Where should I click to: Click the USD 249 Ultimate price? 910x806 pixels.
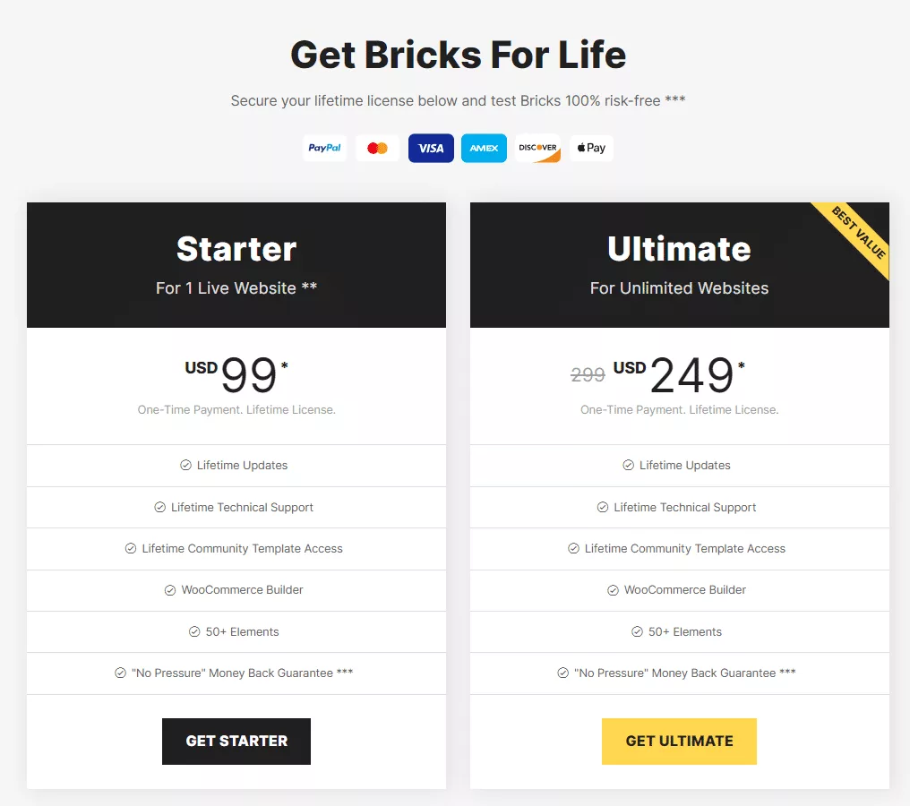[x=679, y=374]
